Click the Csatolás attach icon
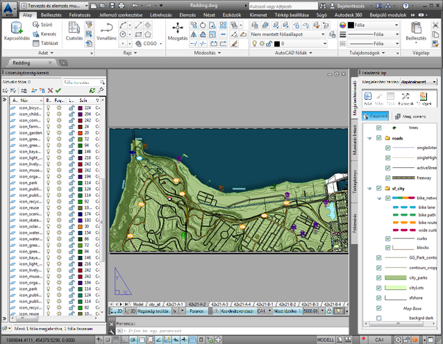The width and height of the screenshot is (443, 344). point(74,29)
